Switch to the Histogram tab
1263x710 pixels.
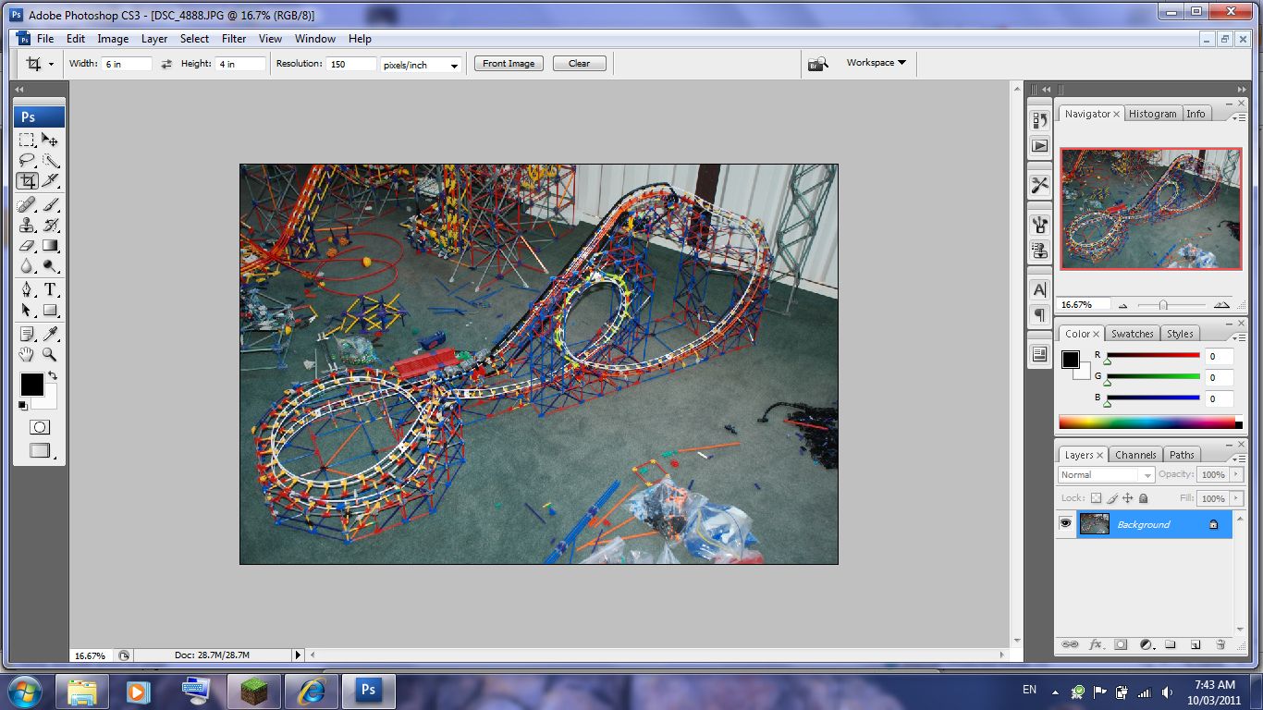click(1152, 114)
